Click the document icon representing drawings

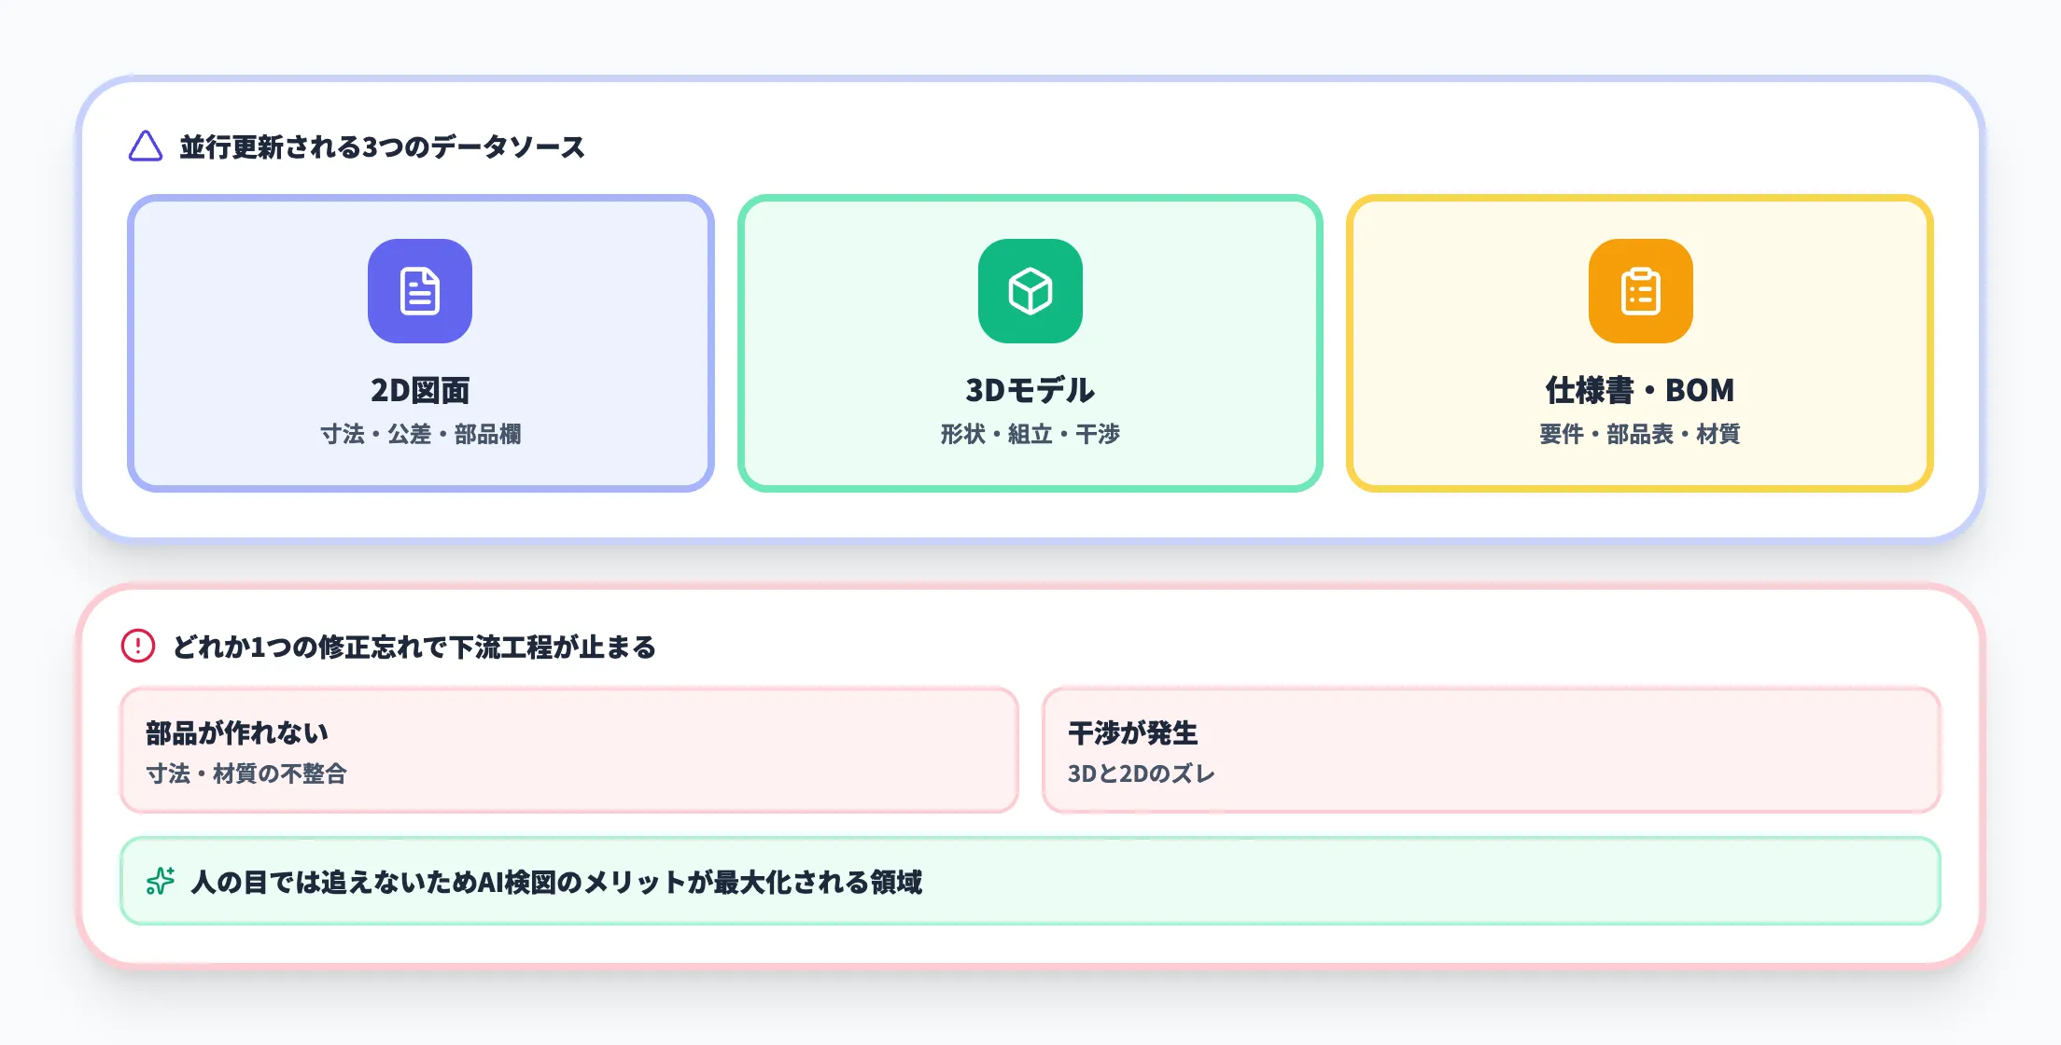420,290
